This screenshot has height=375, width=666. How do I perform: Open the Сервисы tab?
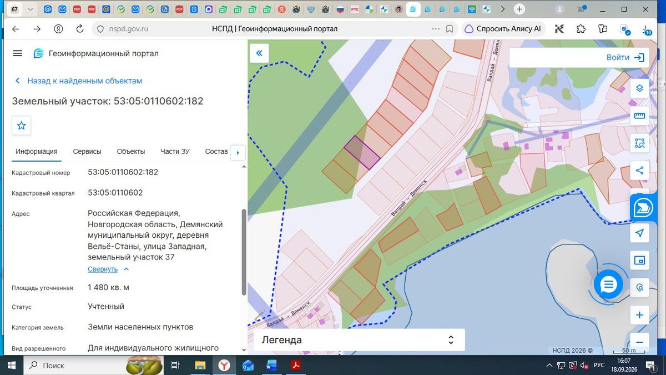click(87, 152)
